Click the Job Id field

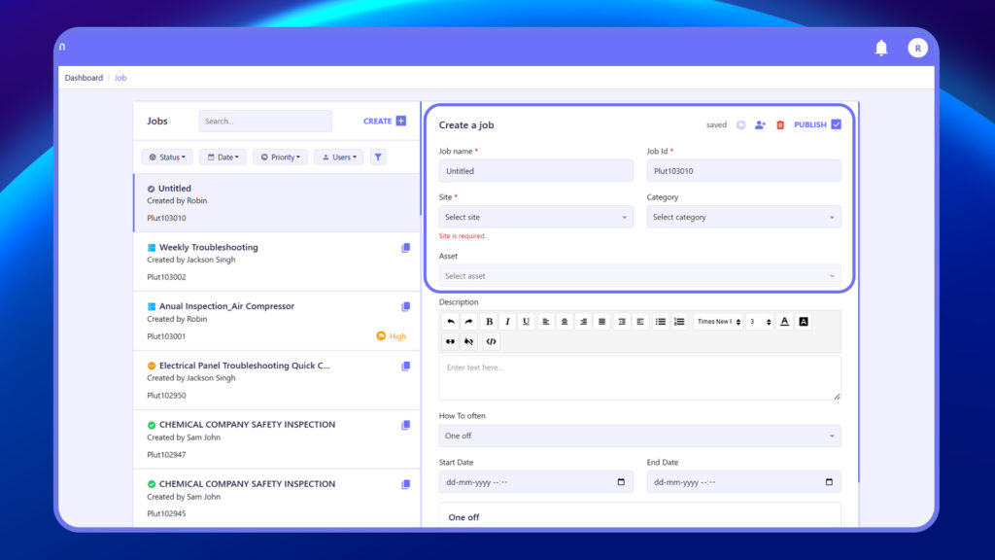point(743,171)
